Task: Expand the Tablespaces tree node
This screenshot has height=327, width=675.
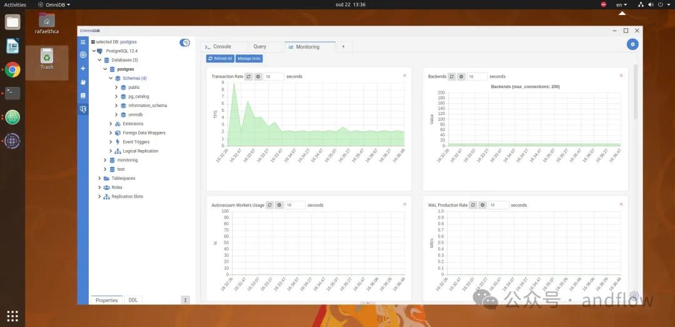Action: (x=99, y=178)
